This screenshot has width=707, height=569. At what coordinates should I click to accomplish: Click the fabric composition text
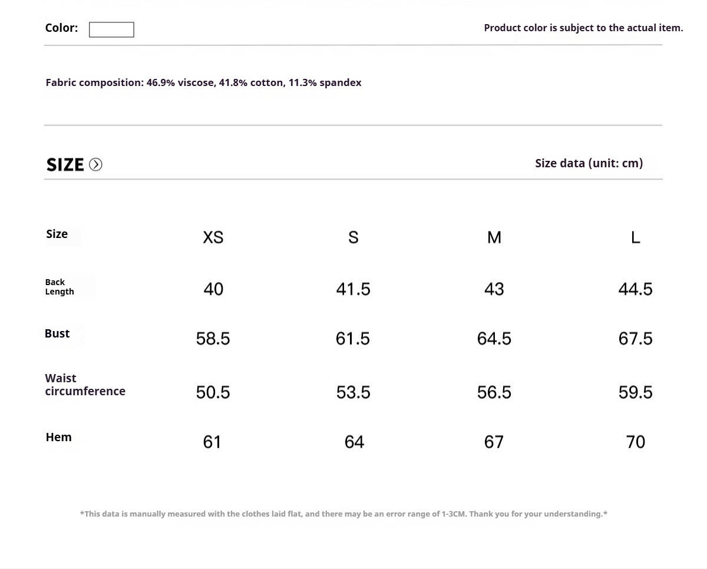(203, 82)
